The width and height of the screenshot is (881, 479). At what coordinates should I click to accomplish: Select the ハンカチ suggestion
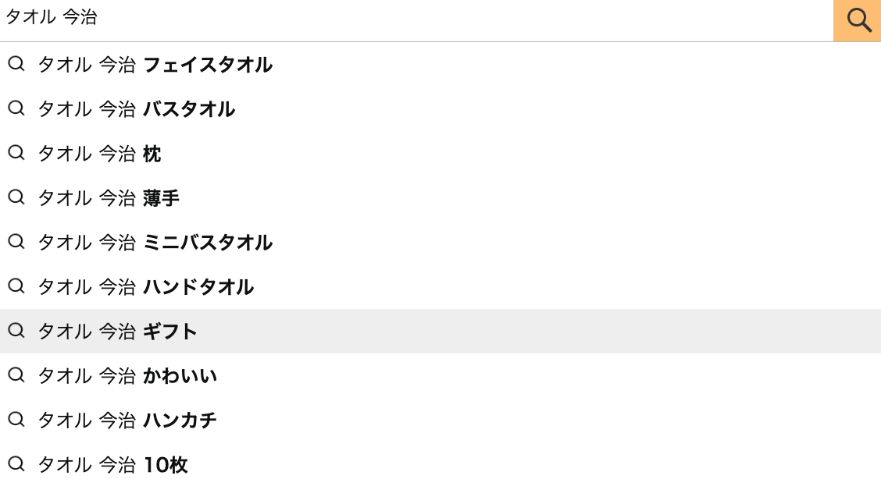coord(127,420)
